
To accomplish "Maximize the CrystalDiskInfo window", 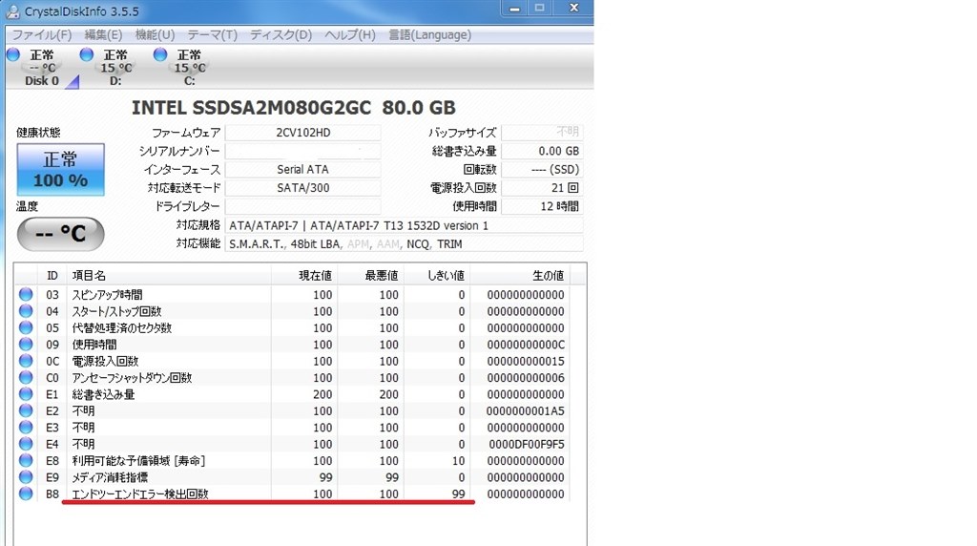I will (540, 8).
